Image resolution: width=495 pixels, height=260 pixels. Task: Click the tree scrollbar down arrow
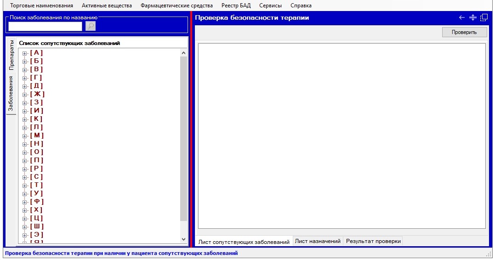coord(184,239)
